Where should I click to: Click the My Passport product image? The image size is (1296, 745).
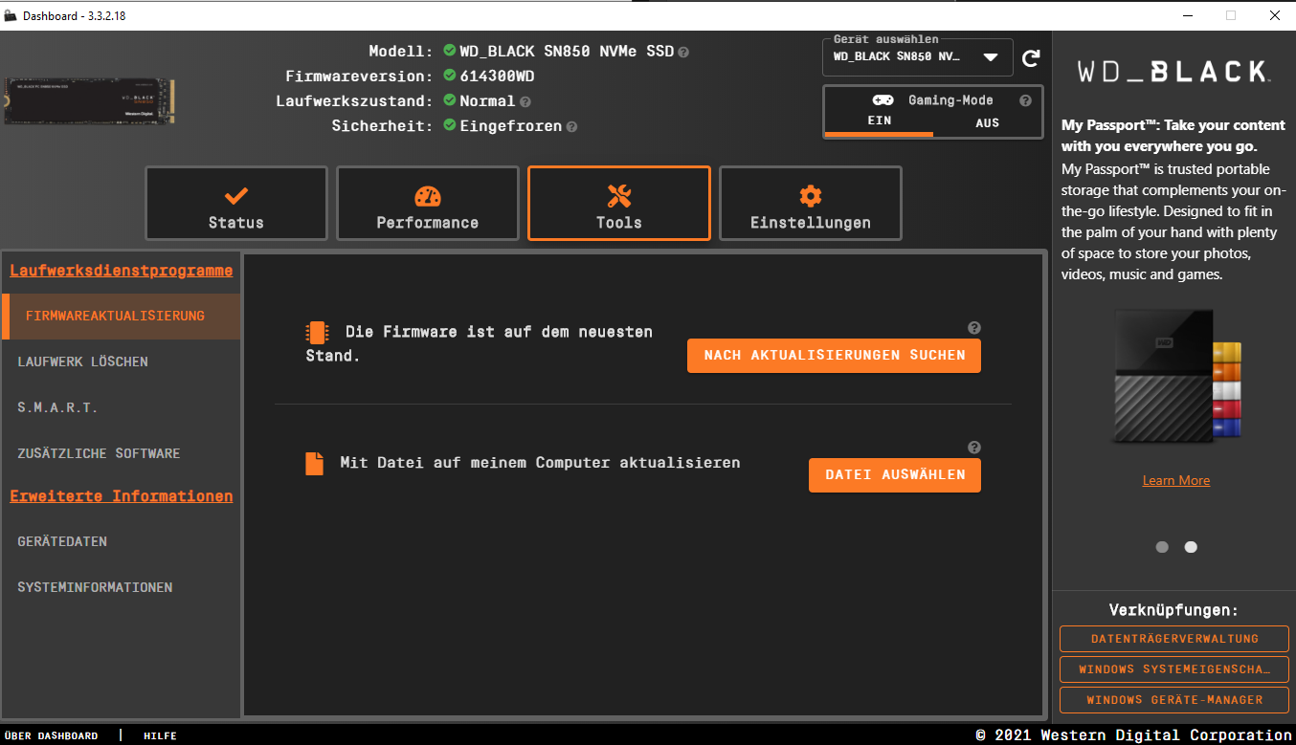1176,377
